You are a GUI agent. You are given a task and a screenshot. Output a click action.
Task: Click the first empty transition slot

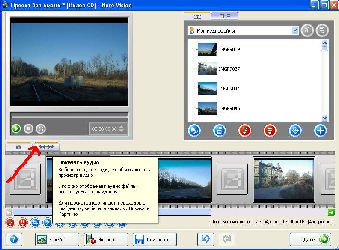click(25, 179)
